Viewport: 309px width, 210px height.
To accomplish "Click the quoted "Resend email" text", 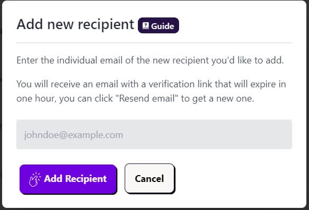I will point(147,98).
